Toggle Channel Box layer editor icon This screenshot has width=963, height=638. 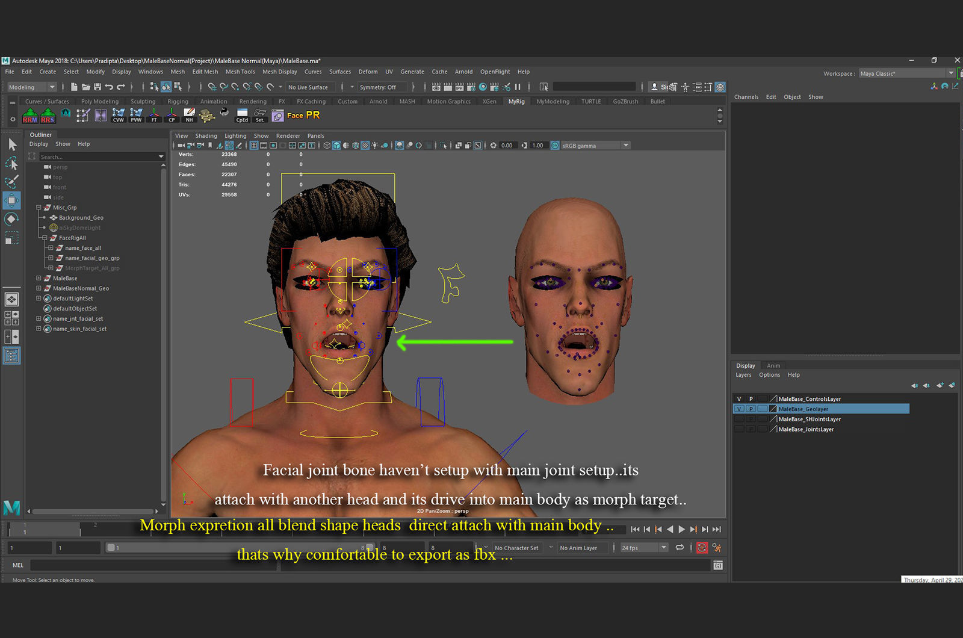720,87
